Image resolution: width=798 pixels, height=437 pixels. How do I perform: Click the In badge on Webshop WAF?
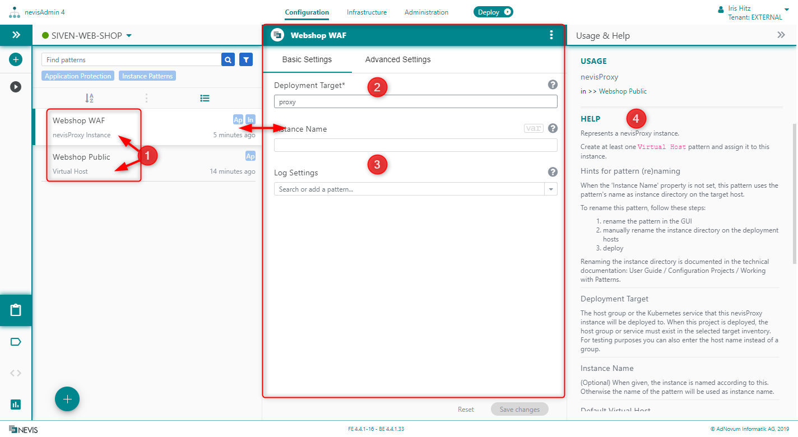[250, 119]
